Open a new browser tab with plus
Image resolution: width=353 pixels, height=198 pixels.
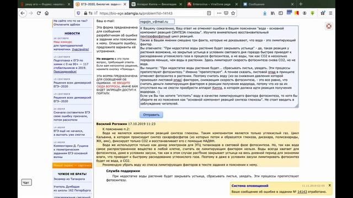click(301, 4)
